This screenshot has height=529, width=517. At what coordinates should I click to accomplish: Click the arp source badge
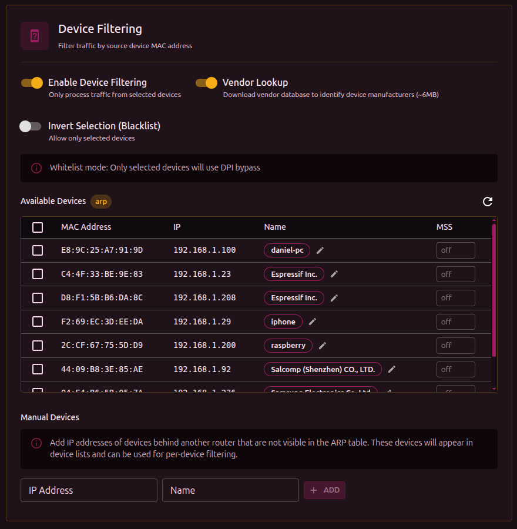tap(101, 202)
